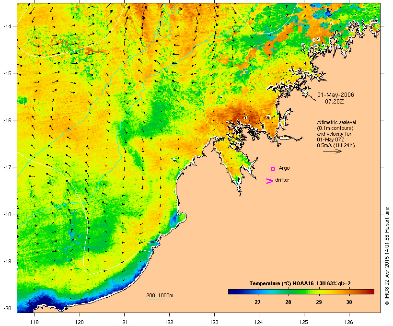Click the longitude 125 axis label
This screenshot has width=393, height=326.
[304, 322]
